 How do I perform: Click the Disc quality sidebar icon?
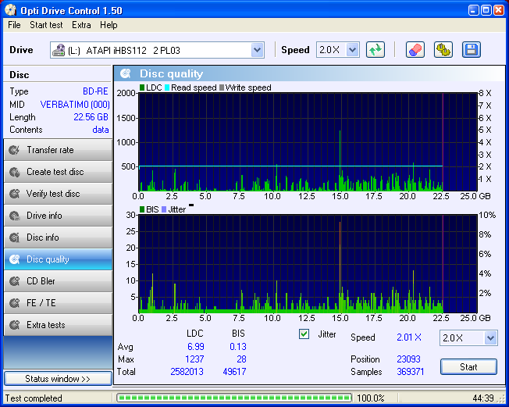click(x=14, y=259)
